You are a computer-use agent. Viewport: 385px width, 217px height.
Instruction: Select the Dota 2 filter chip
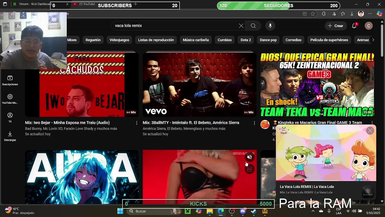[246, 40]
